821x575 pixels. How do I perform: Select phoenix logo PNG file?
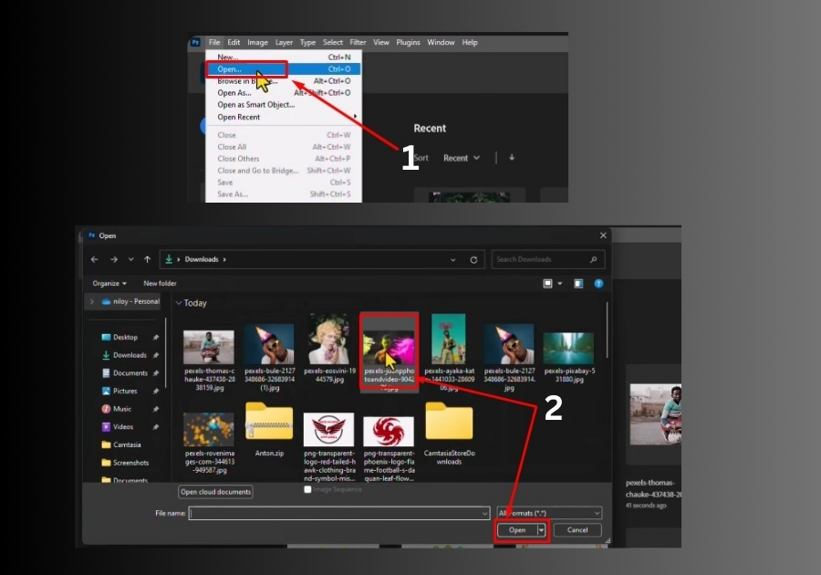[389, 432]
